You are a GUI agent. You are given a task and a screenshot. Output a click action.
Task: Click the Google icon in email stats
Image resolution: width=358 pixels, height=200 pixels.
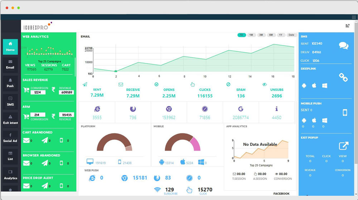(241, 109)
